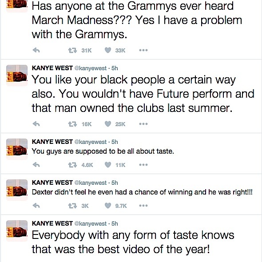Screen dimensions: 262x262
Task: Open the 5h timestamp on 'all about taste' tweet
Action: [115, 142]
